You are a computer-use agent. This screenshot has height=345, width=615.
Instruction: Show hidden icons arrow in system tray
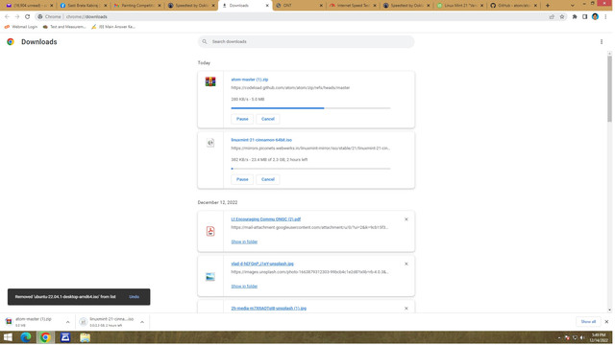[559, 337]
